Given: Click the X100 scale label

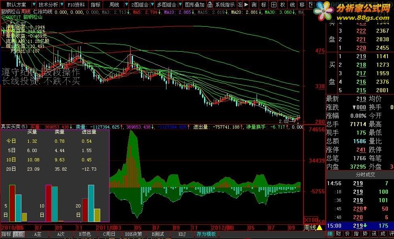Looking at the screenshot, I should point(311,220).
